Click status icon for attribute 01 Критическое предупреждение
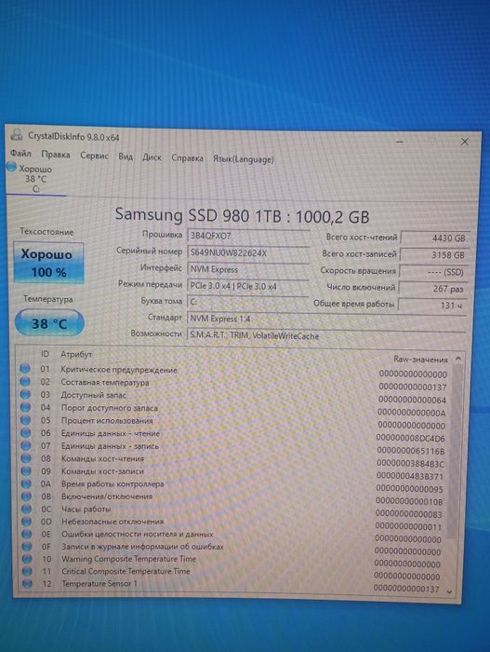This screenshot has height=652, width=490. pos(25,369)
